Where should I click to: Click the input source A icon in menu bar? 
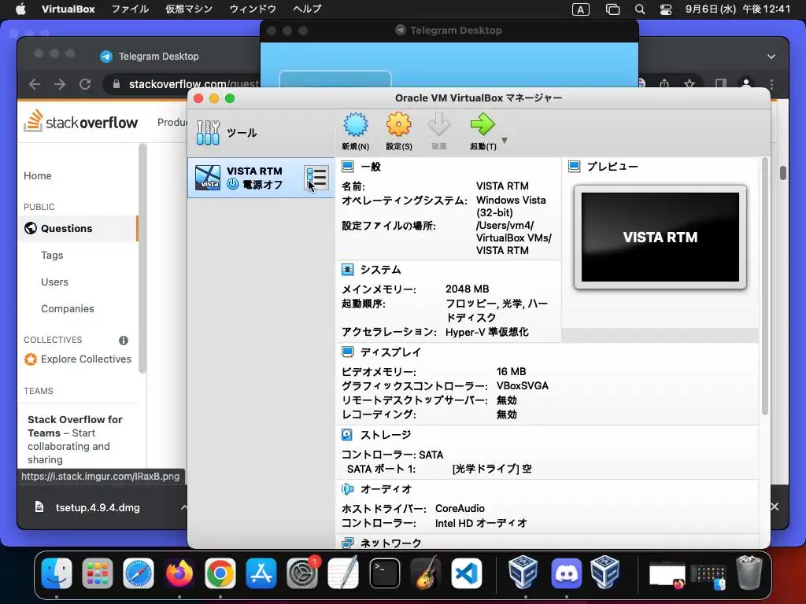580,9
